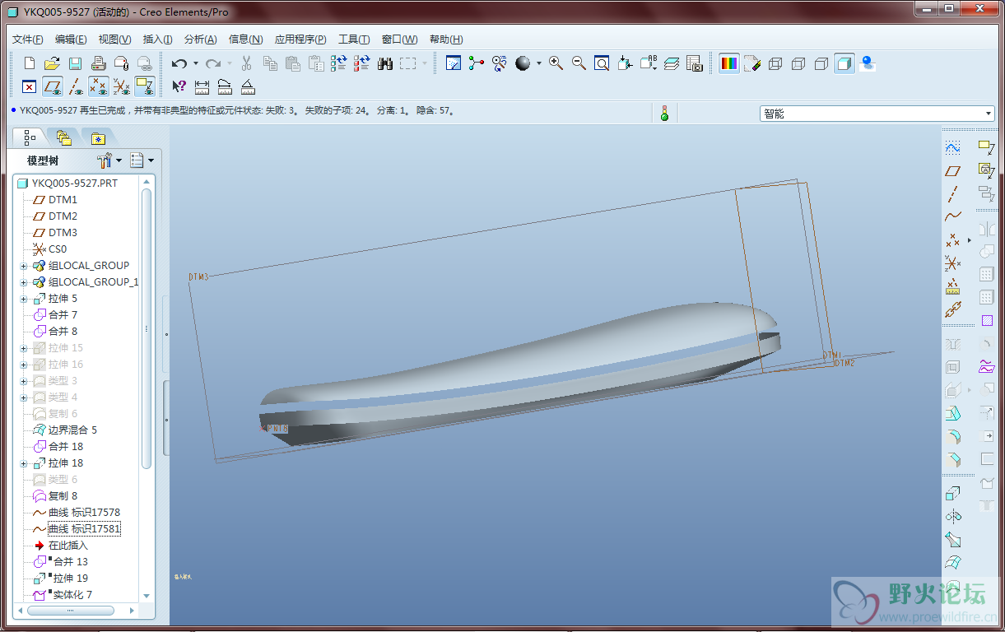Click the Zoom Out magnifier
Screen dimensions: 1005x632
579,63
